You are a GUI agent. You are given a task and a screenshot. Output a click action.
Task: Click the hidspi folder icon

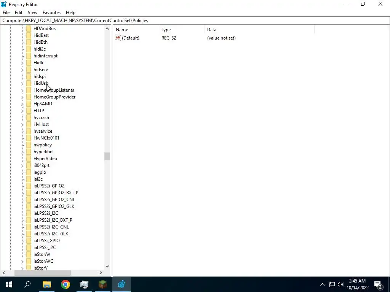click(29, 76)
